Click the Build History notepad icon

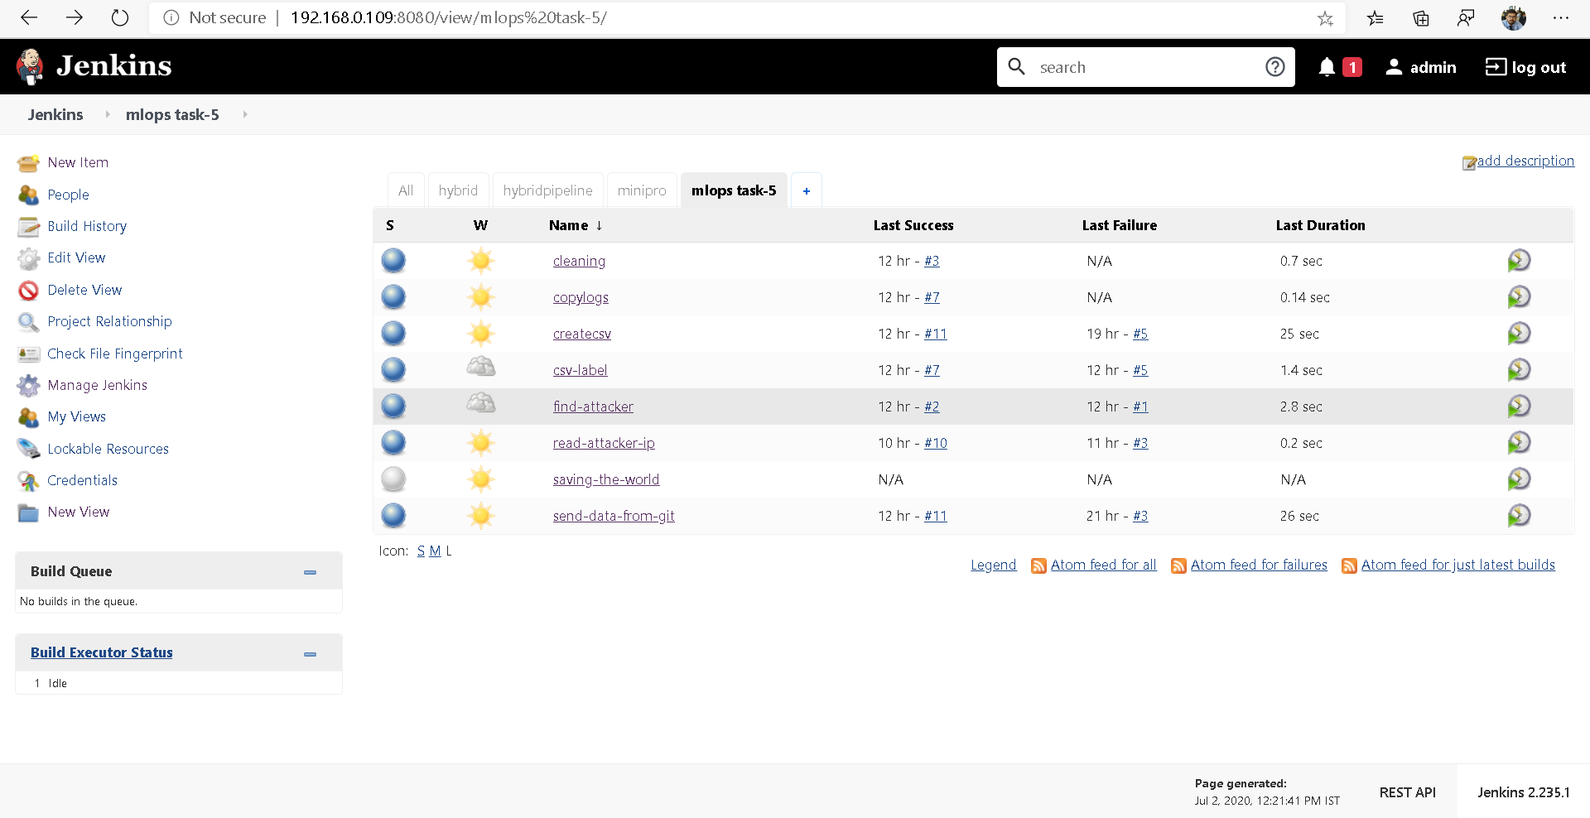(28, 226)
